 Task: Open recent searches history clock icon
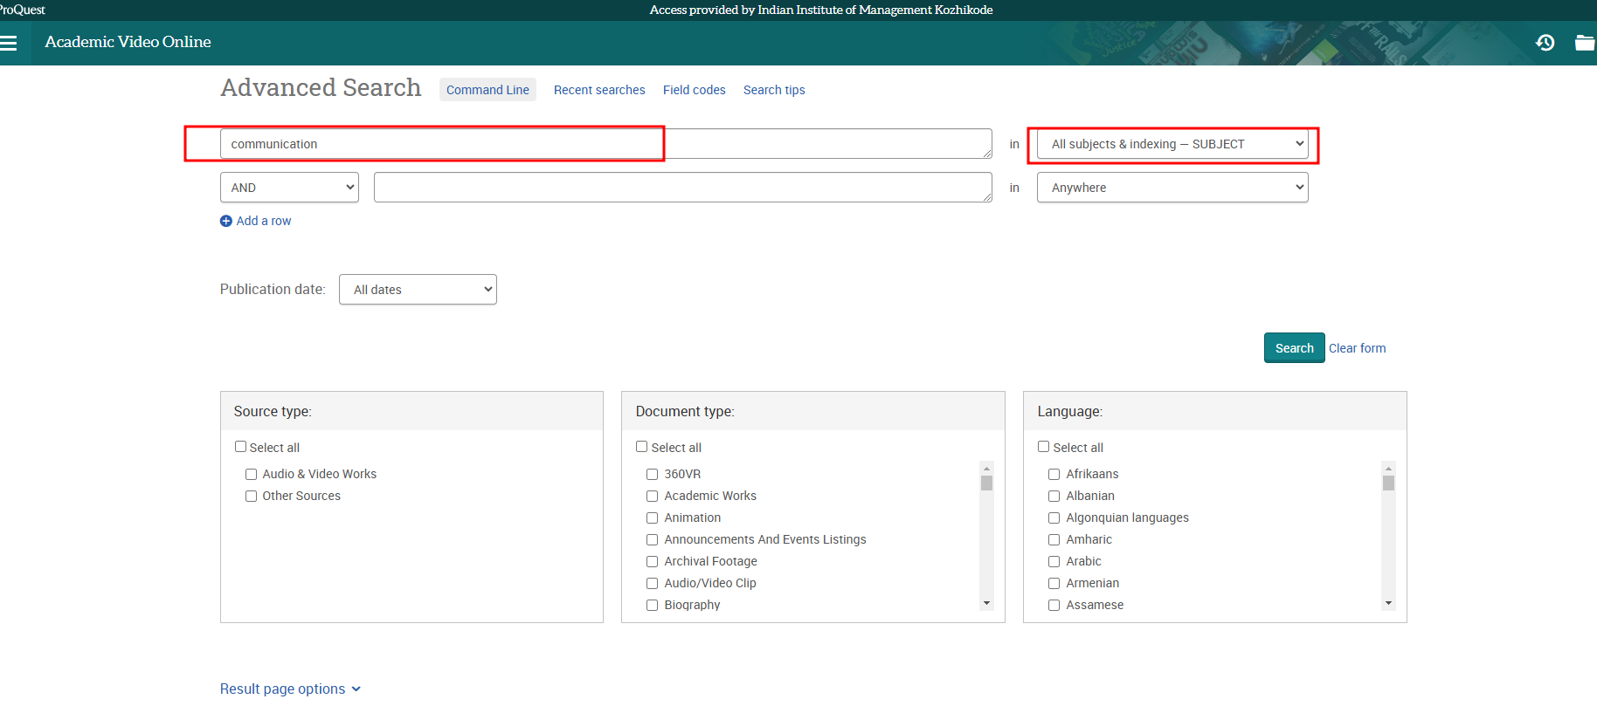pyautogui.click(x=1545, y=43)
